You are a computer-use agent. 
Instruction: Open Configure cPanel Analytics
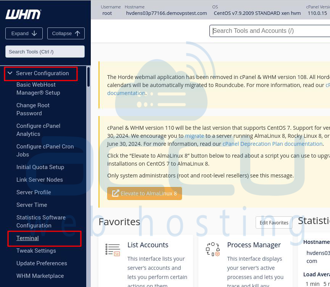tap(39, 130)
